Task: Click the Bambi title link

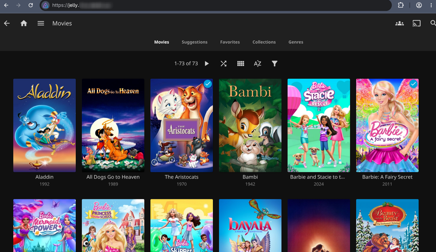Action: point(250,177)
